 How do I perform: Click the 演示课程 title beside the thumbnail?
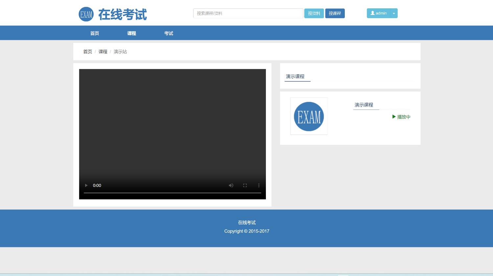(x=364, y=105)
